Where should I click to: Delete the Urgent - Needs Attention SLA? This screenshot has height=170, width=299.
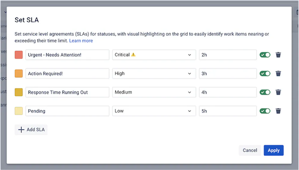click(278, 55)
